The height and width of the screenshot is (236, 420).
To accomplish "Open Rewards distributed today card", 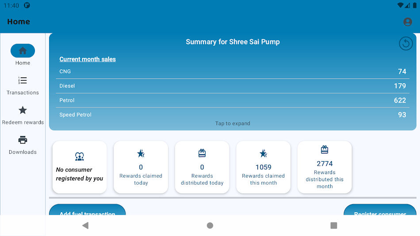I will 202,167.
